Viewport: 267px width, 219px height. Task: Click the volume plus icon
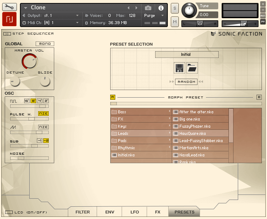tap(255, 24)
